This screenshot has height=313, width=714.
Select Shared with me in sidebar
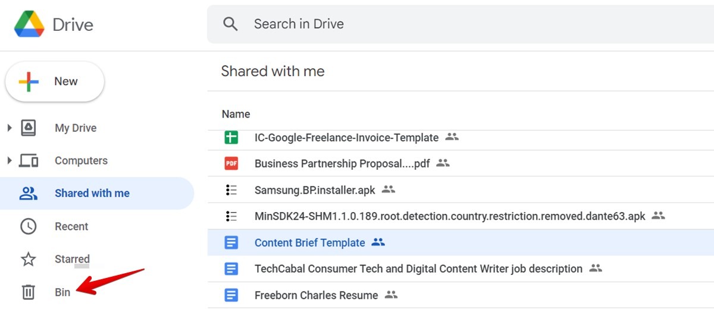coord(92,193)
